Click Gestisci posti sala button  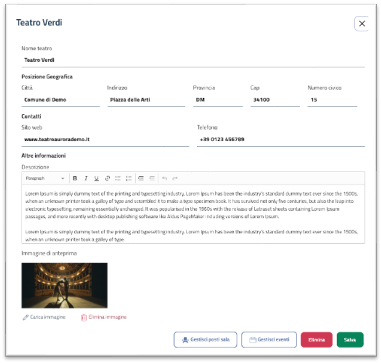click(x=205, y=340)
